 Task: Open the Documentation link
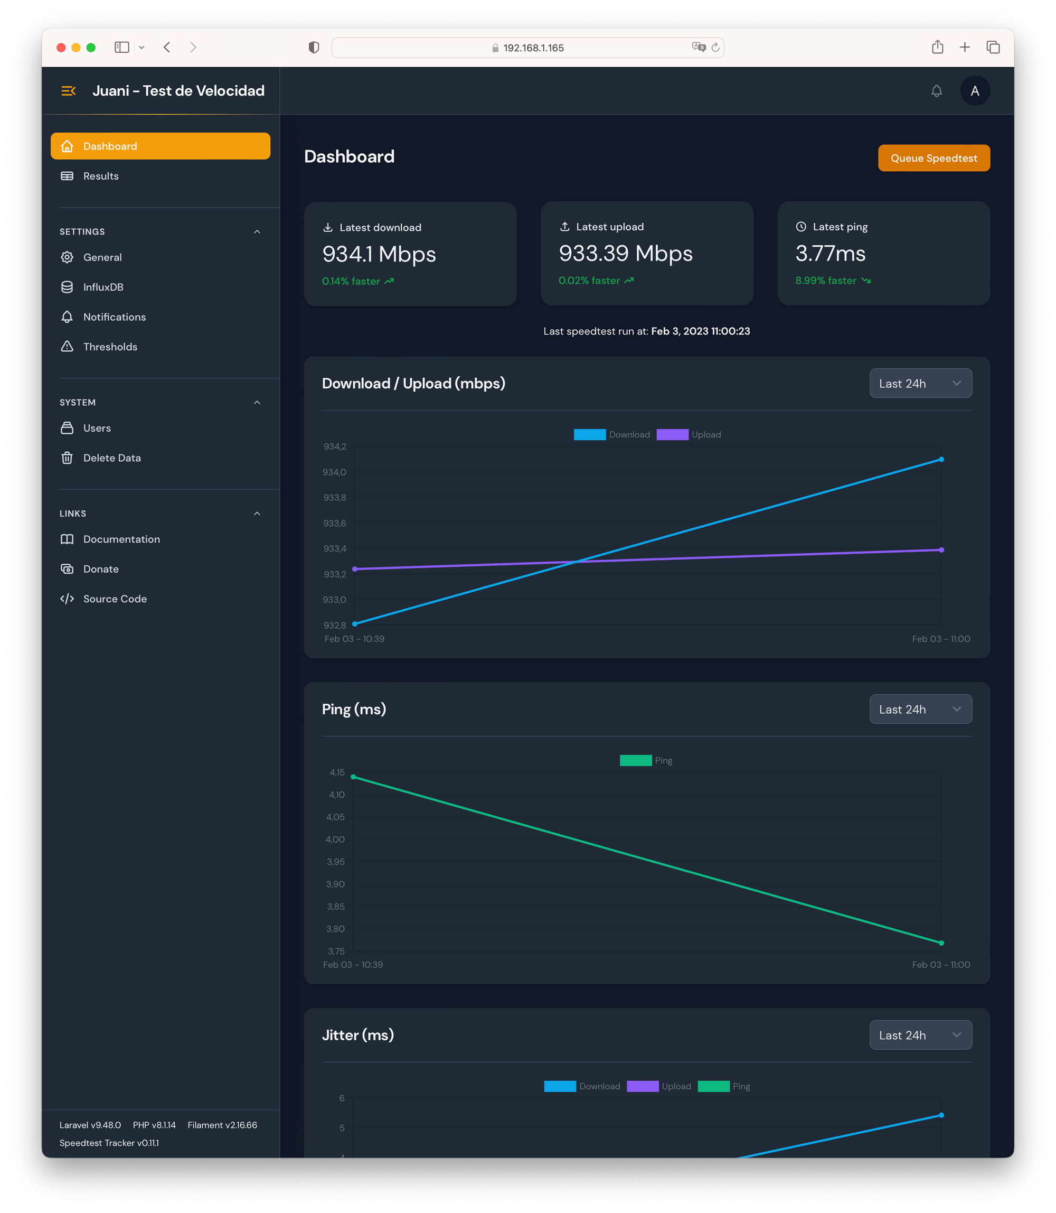pos(161,539)
